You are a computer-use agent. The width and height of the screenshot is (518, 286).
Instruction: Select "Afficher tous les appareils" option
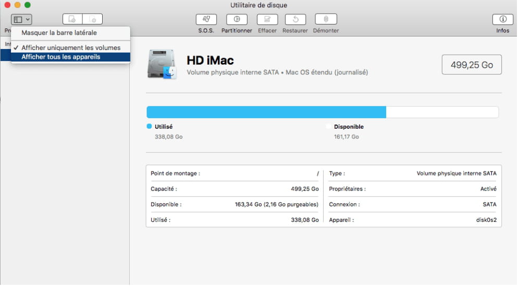click(60, 57)
